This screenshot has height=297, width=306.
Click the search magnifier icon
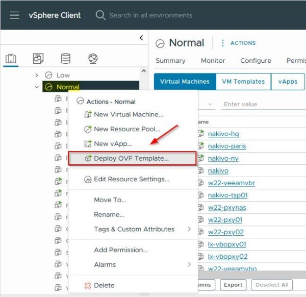[x=100, y=15]
